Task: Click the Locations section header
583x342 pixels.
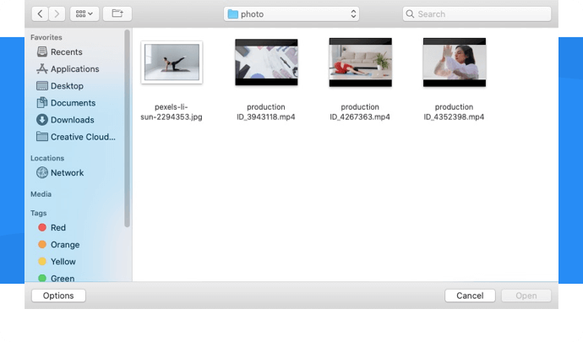Action: click(47, 158)
